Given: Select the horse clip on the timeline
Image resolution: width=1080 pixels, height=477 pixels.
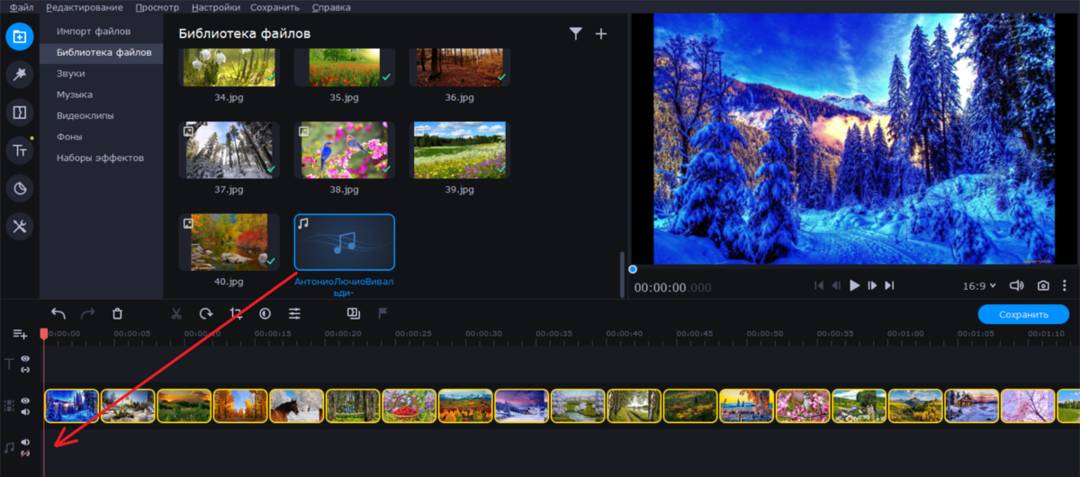Looking at the screenshot, I should coord(296,406).
